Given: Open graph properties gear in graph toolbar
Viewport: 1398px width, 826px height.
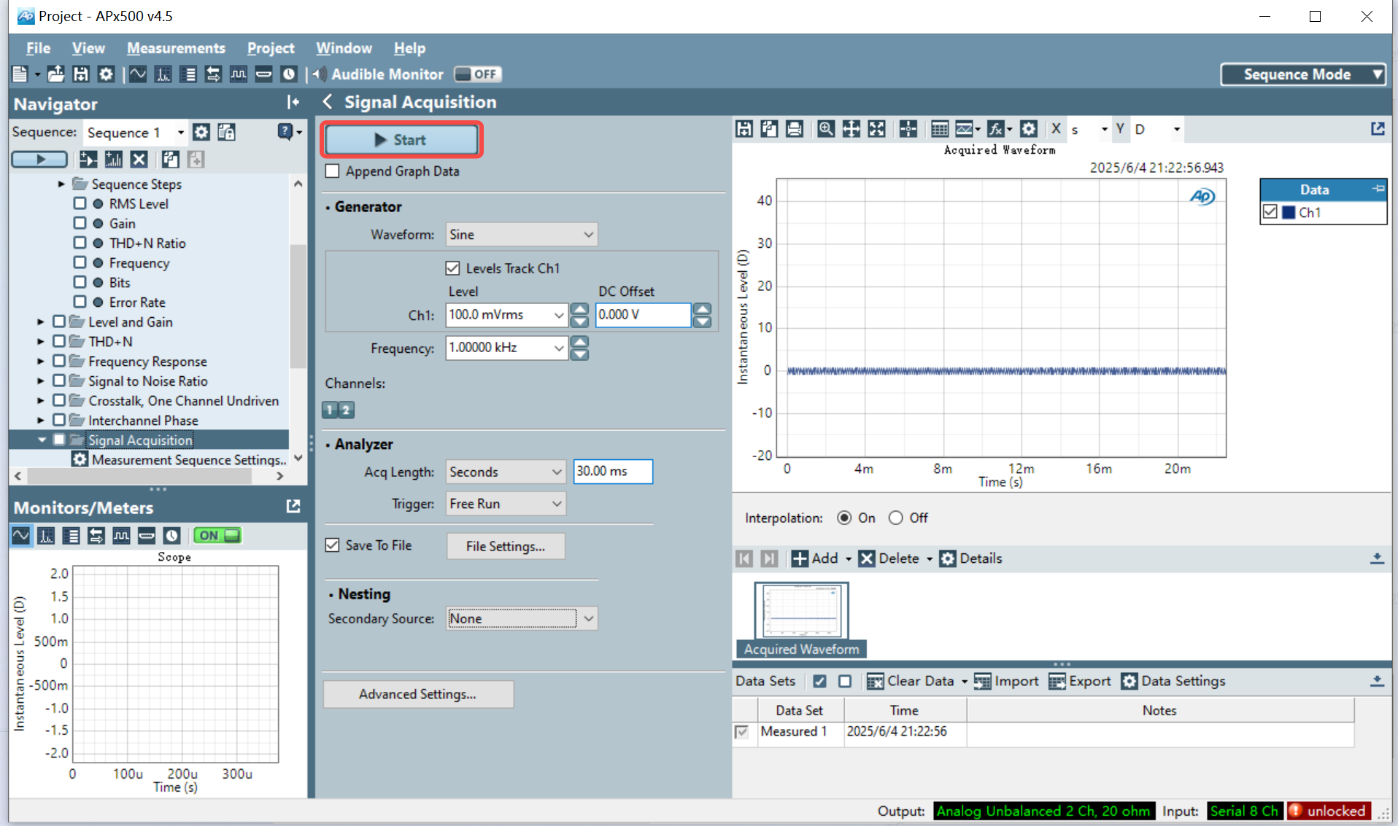Looking at the screenshot, I should pos(1028,129).
